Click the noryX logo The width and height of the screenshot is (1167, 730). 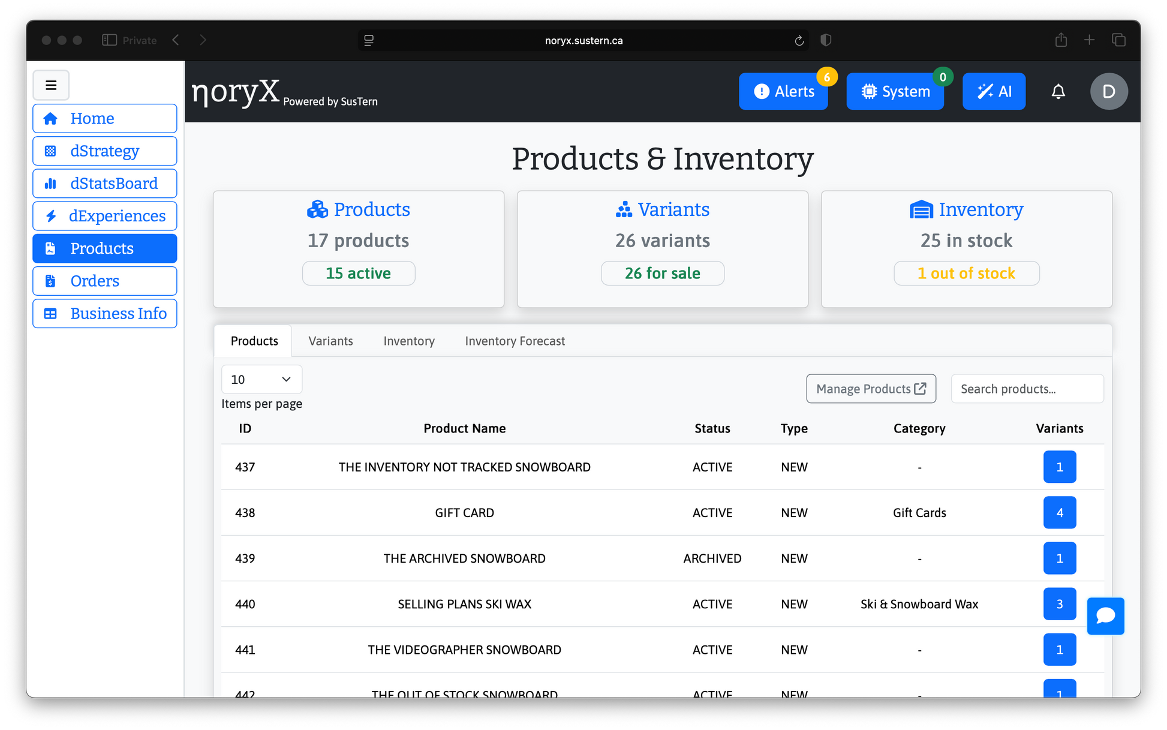[x=236, y=92]
